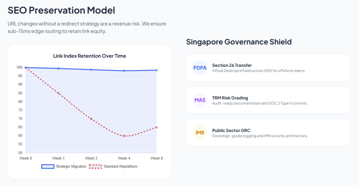Click the blue Strategic Migration legend swatch
The image size is (359, 185).
point(48,166)
